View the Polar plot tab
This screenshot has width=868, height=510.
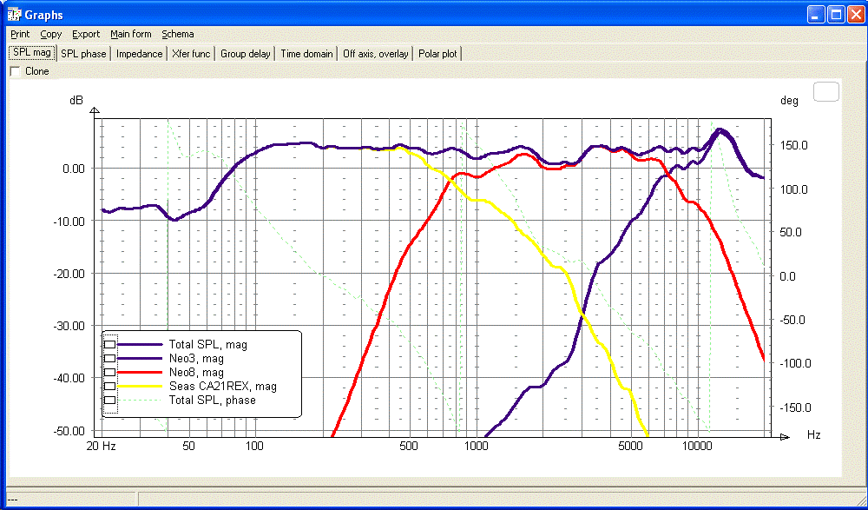tap(437, 54)
